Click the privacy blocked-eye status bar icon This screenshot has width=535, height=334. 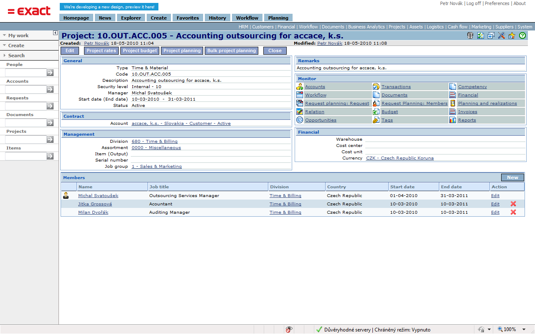(289, 329)
